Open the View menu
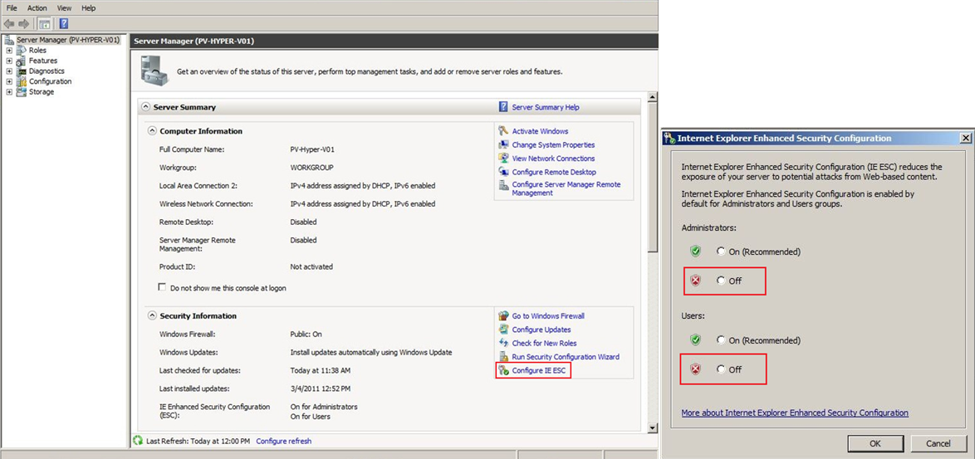This screenshot has width=975, height=459. 64,8
